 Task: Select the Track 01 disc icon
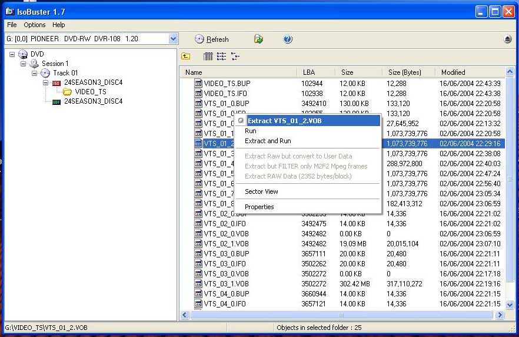pos(45,73)
